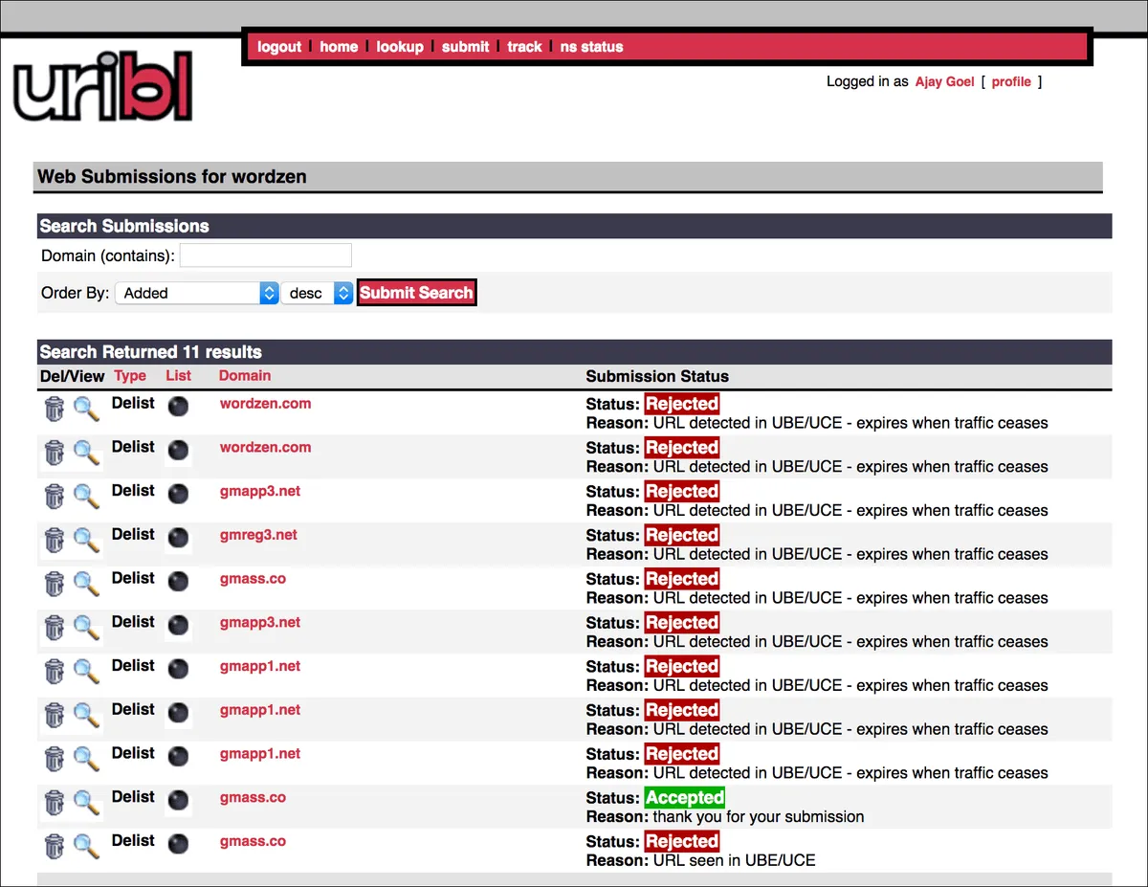Click black dot in gmass.co row below gmreg3.net

point(178,582)
